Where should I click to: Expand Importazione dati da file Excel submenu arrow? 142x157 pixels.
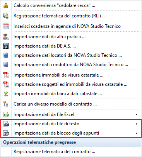pos(136,114)
